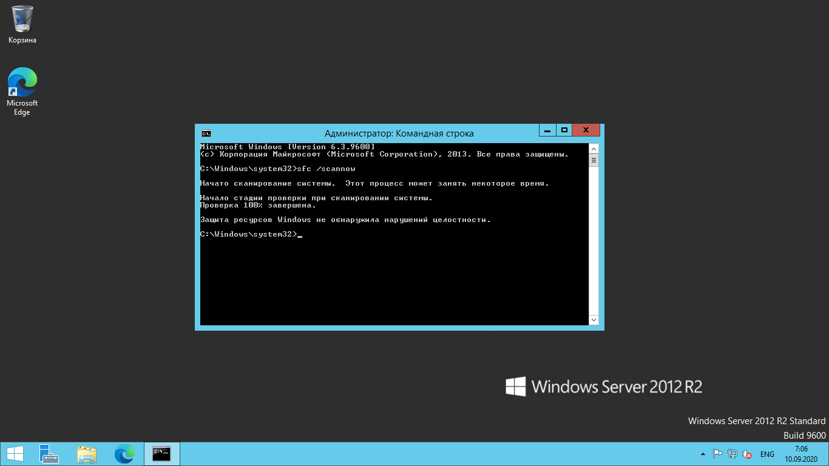Click the network status tray icon
The image size is (829, 466).
(x=733, y=454)
